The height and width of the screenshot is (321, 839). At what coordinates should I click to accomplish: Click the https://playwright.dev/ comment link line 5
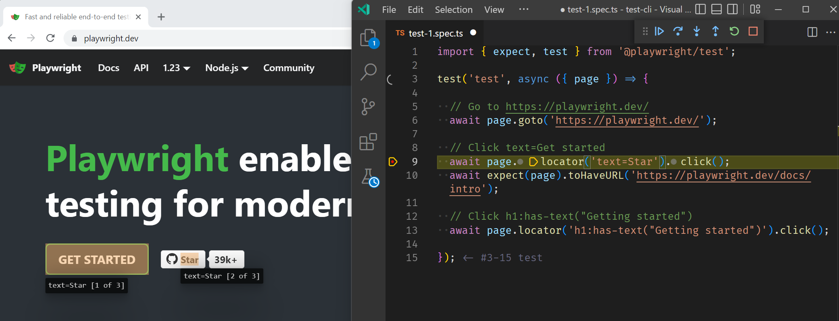(577, 107)
